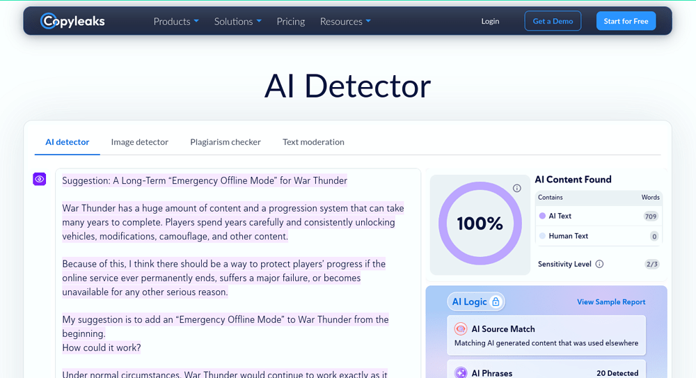Image resolution: width=696 pixels, height=378 pixels.
Task: Click the Start for Free button
Action: click(626, 21)
